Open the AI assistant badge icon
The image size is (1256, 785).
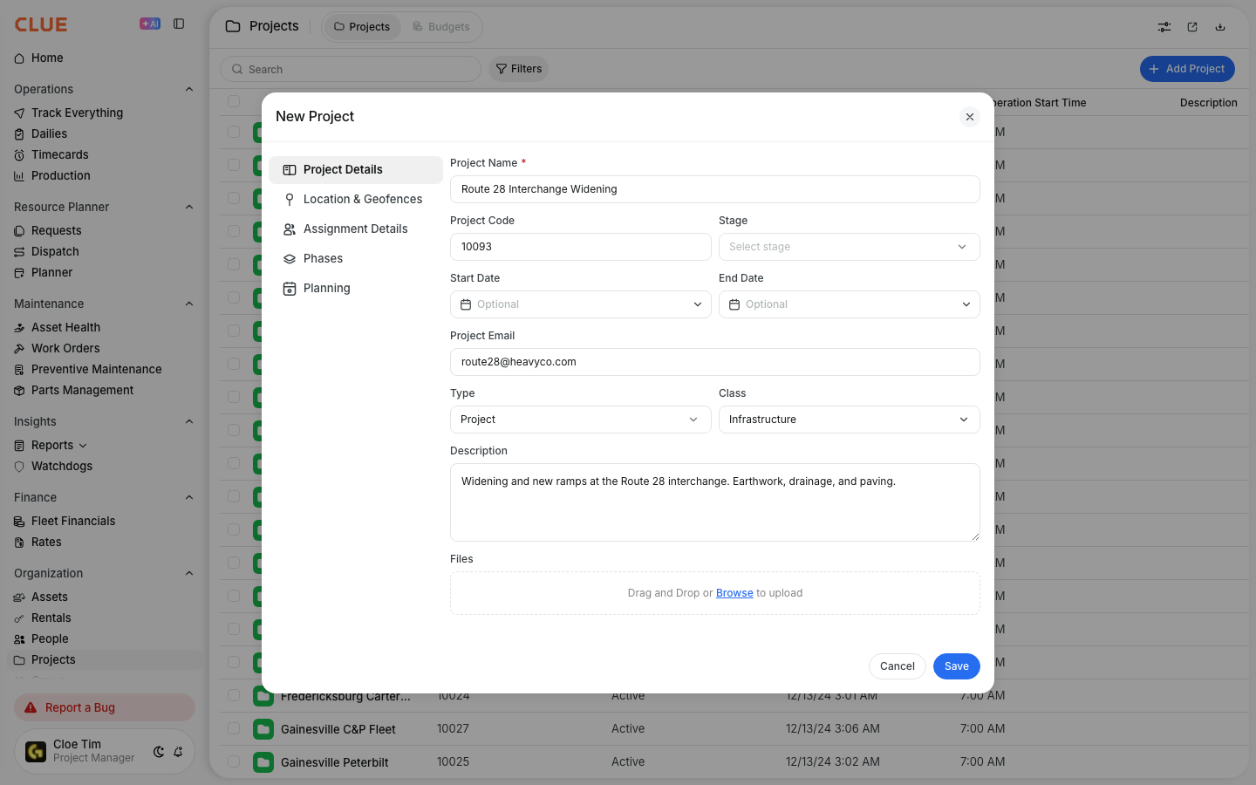pos(150,24)
